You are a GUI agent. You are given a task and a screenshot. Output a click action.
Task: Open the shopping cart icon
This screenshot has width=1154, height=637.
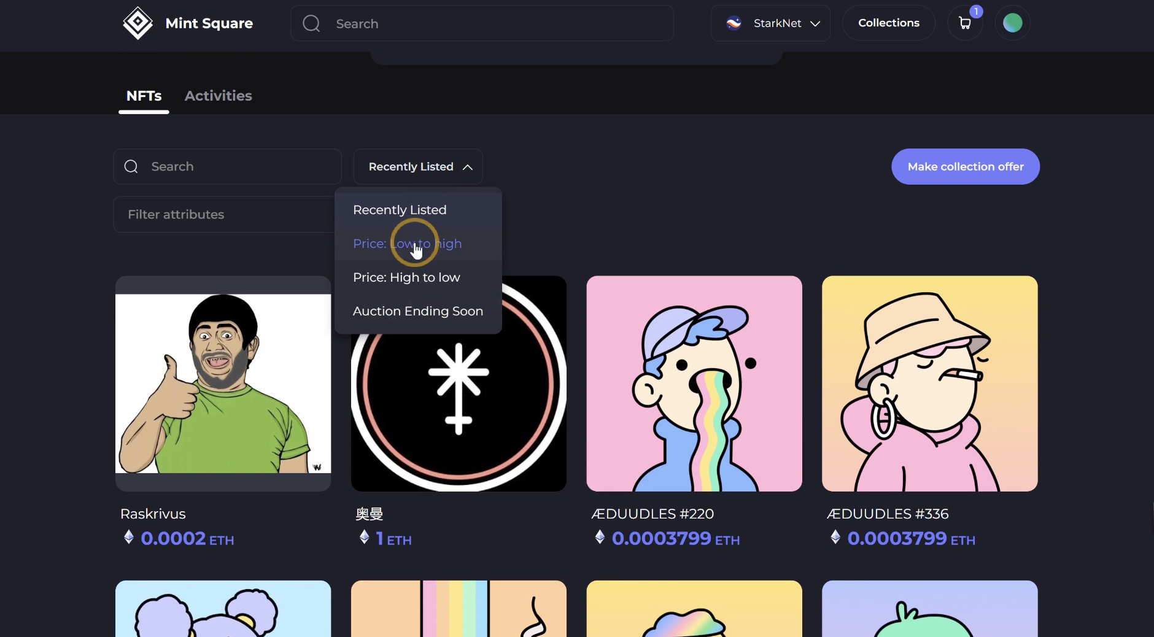click(965, 23)
